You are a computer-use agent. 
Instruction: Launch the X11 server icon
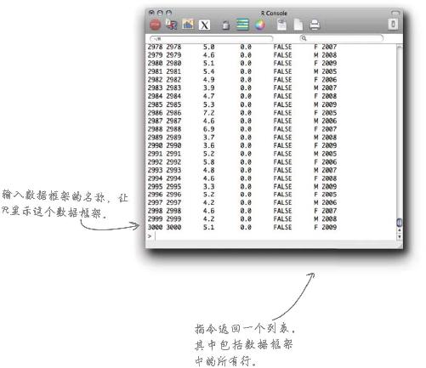(204, 25)
